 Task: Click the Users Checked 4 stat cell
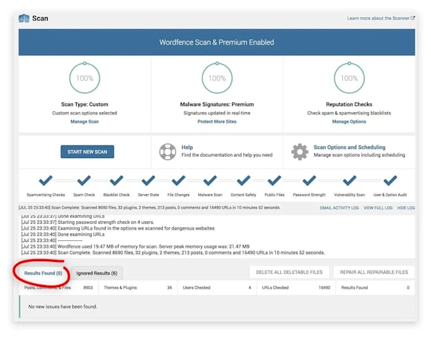pyautogui.click(x=217, y=288)
